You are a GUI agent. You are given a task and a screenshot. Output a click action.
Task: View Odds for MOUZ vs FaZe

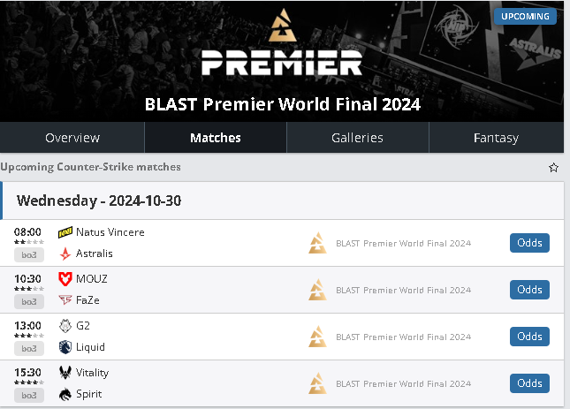coord(529,290)
